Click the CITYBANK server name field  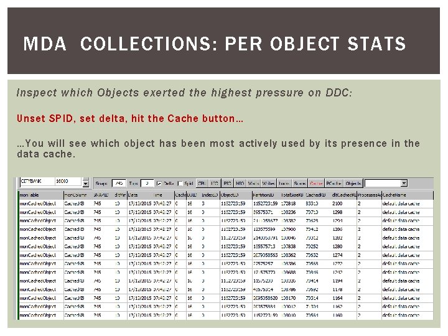pos(37,181)
